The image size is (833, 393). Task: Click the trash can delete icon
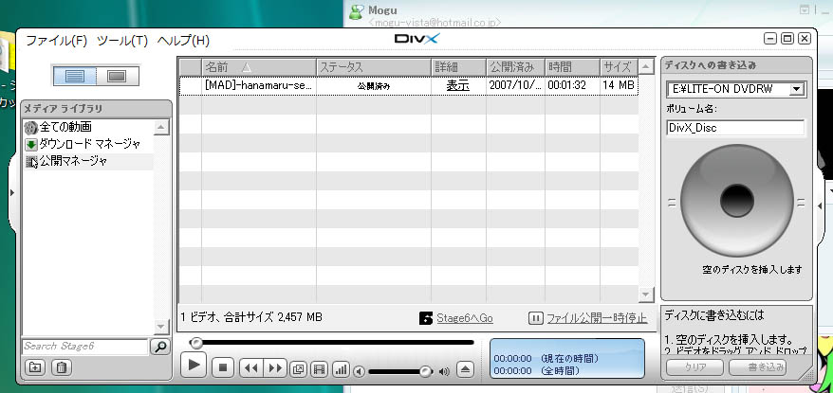click(x=62, y=367)
